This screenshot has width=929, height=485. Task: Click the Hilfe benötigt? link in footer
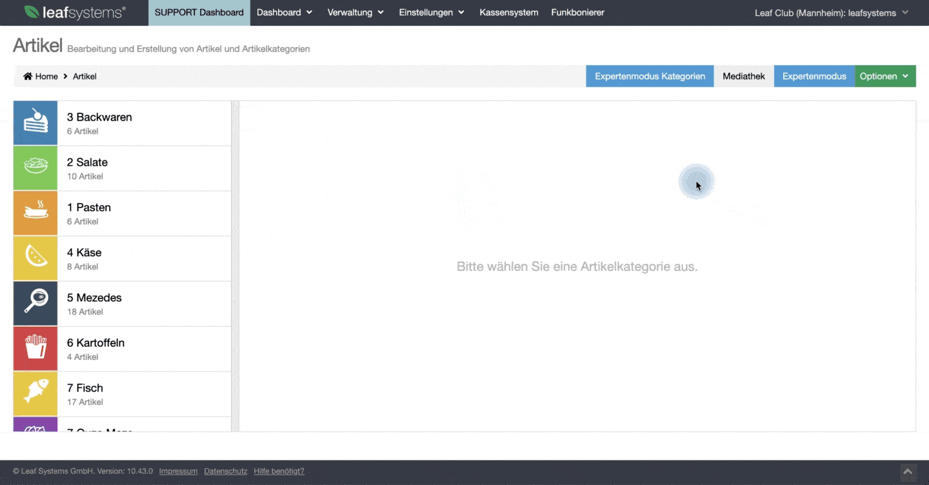(278, 471)
